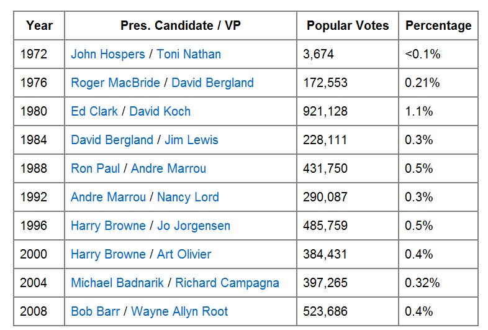The height and width of the screenshot is (330, 488).
Task: Click the Percentage column header
Action: tap(438, 25)
